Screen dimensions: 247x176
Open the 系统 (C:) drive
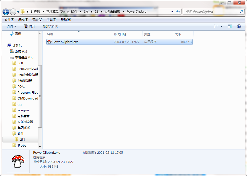tap(21, 51)
